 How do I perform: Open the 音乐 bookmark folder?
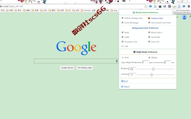click(18, 10)
